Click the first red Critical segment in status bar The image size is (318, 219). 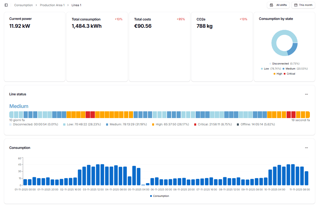[88, 114]
